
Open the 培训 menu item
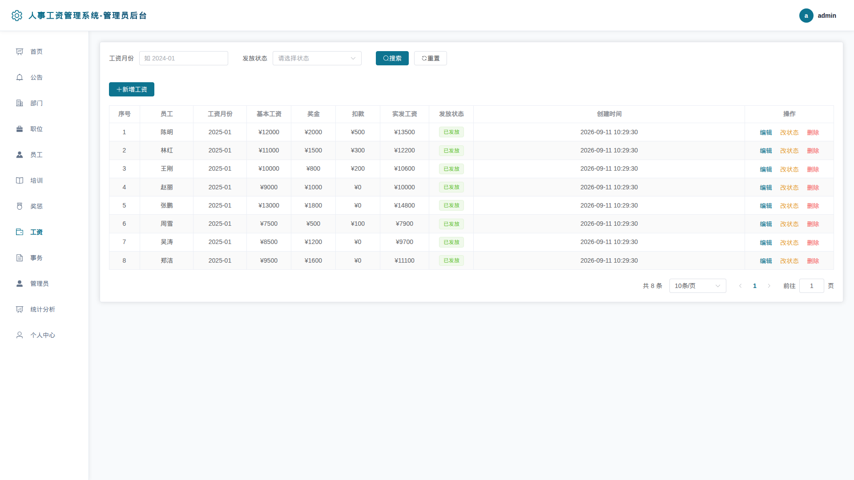44,180
